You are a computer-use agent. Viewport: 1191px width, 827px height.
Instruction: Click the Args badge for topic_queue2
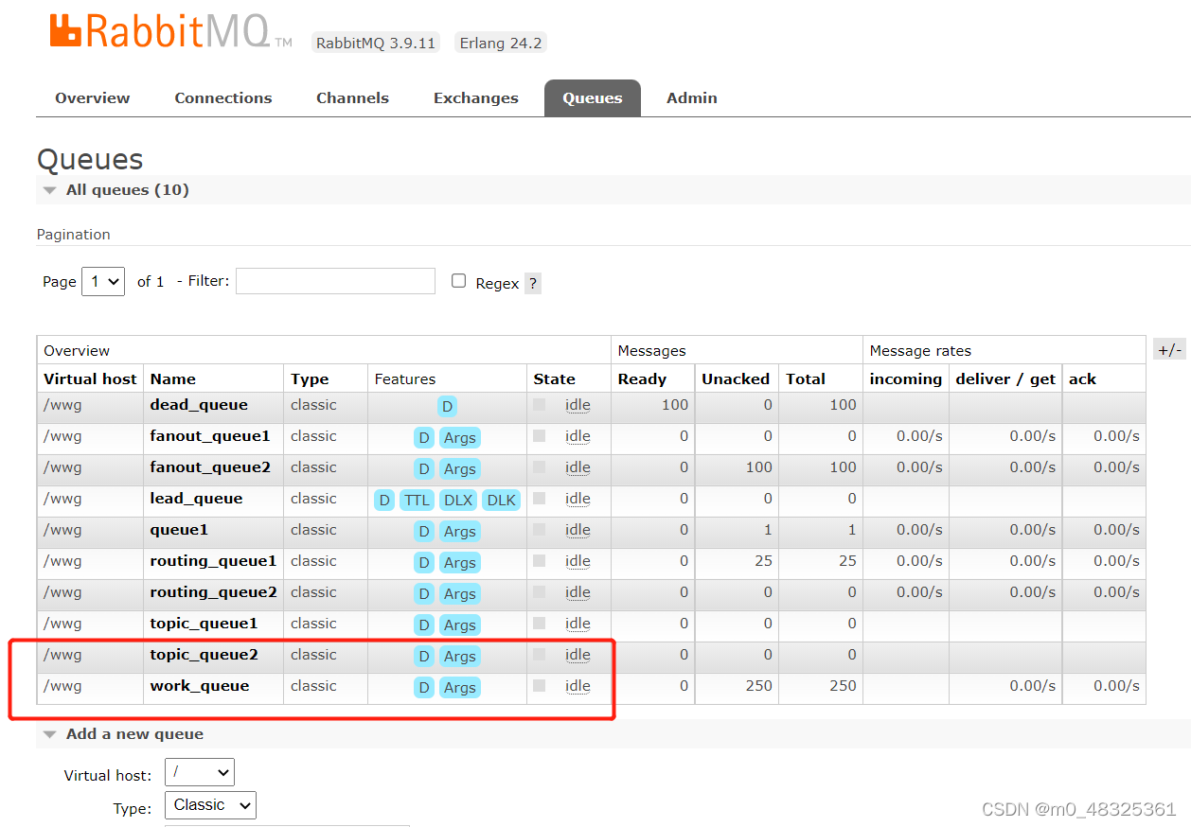[460, 657]
